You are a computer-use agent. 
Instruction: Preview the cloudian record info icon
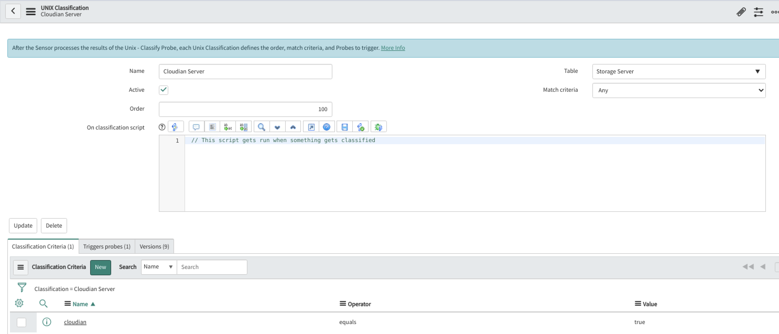point(47,322)
